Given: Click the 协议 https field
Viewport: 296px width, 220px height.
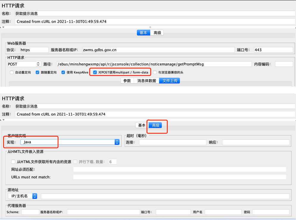Looking at the screenshot, I should (x=34, y=50).
